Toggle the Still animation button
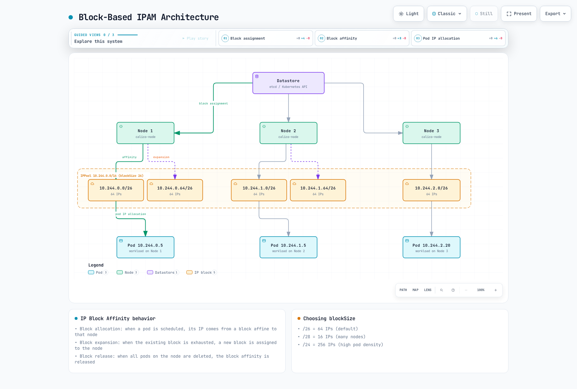Screen dimensions: 577x389 [x=484, y=14]
